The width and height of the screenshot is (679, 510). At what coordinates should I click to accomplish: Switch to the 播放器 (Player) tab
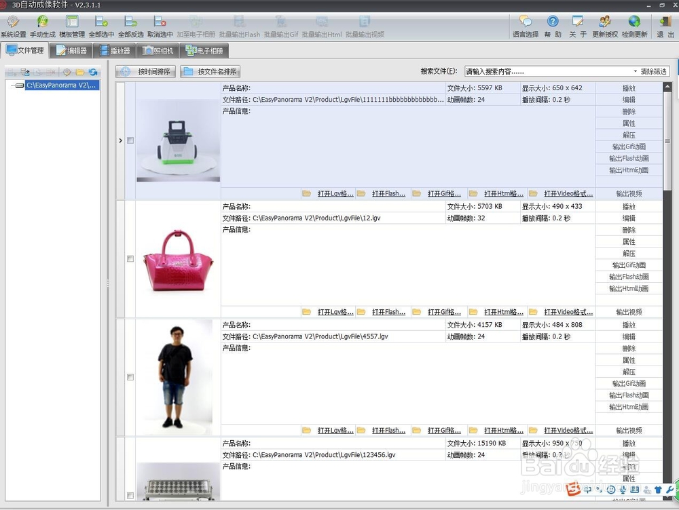114,49
